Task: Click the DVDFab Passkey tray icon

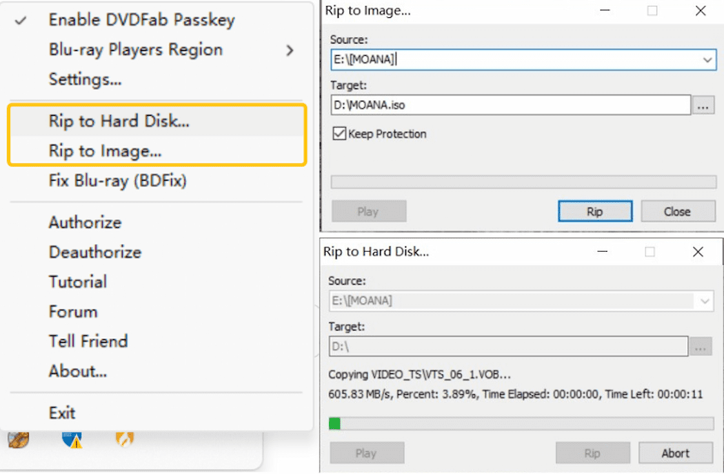Action: (x=17, y=438)
